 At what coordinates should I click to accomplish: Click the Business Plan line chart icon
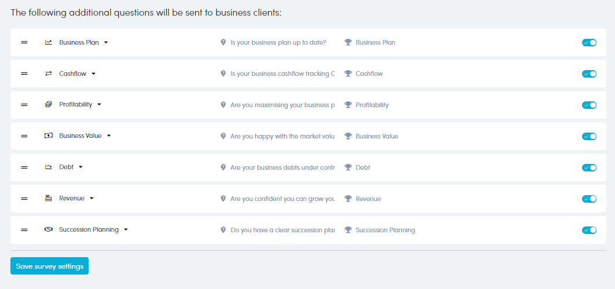49,42
